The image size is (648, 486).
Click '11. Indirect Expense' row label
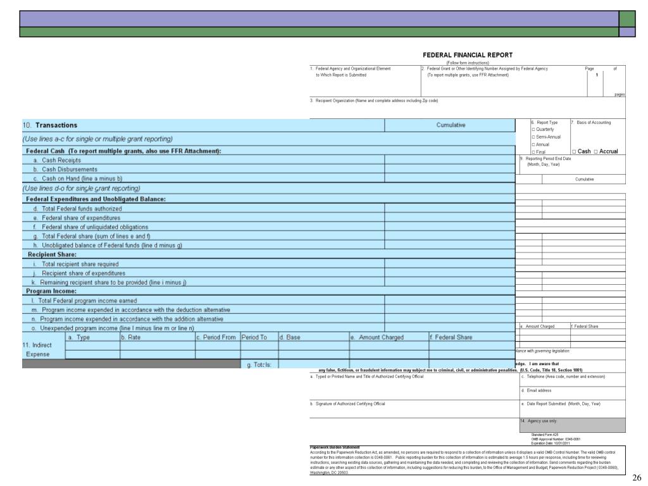pos(37,349)
